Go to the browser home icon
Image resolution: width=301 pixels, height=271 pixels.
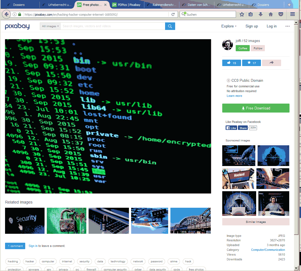point(271,14)
